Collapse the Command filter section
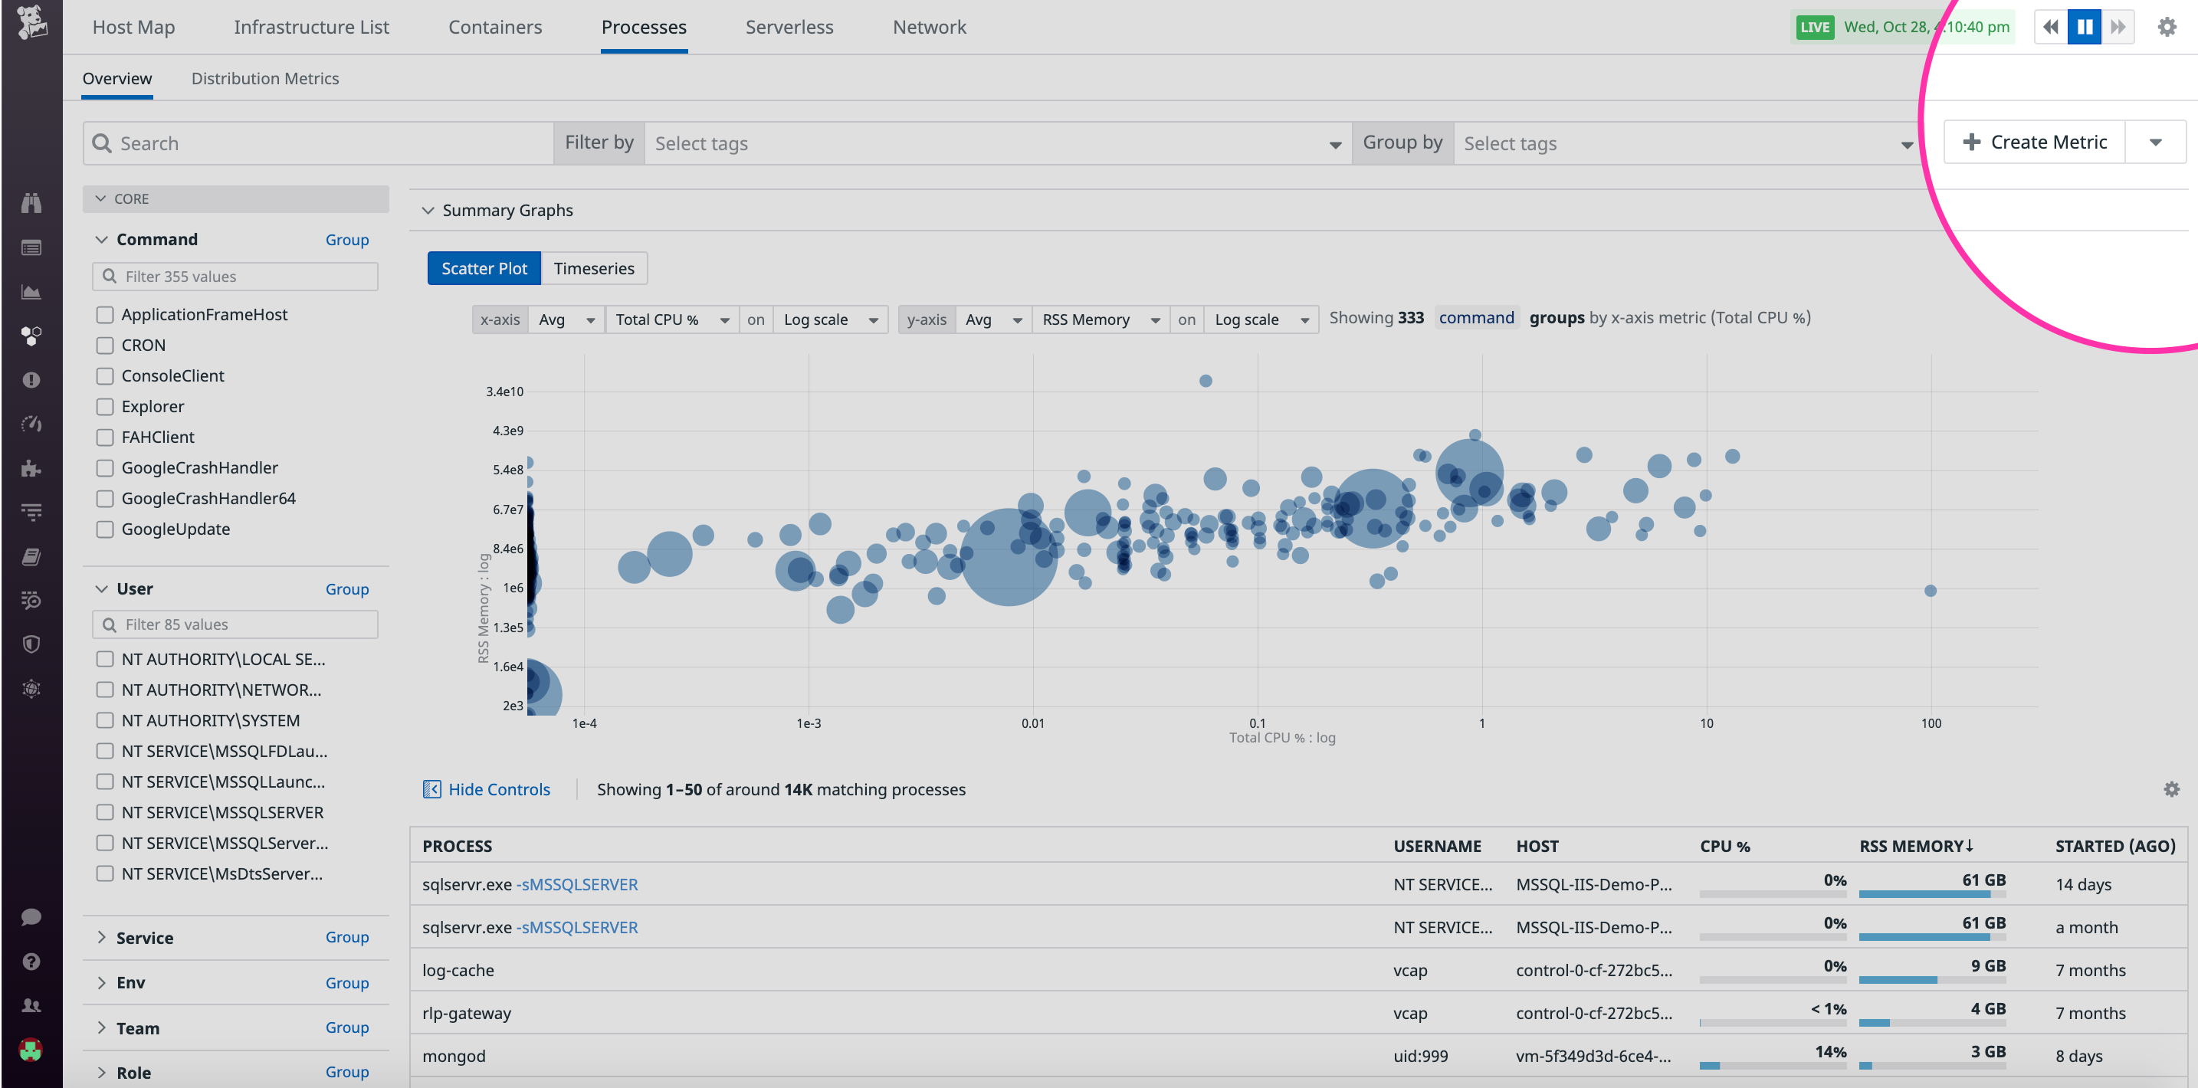Viewport: 2198px width, 1088px height. pyautogui.click(x=101, y=239)
